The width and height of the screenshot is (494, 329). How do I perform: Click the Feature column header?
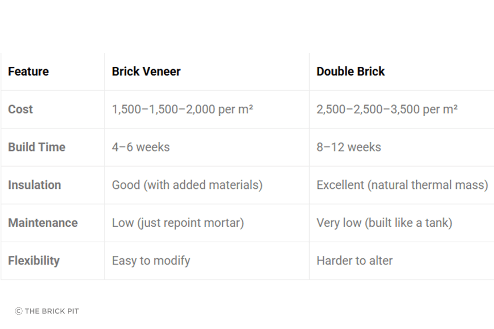(x=28, y=71)
